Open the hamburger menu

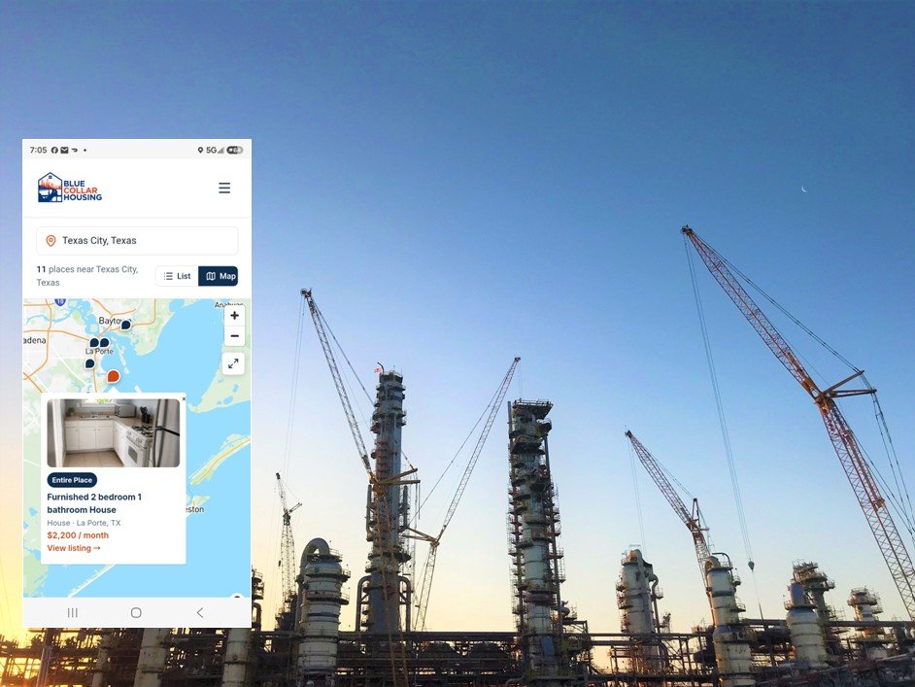tap(224, 188)
